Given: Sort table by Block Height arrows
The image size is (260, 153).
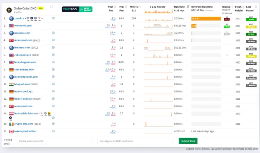Looking at the screenshot, I should point(243,7).
